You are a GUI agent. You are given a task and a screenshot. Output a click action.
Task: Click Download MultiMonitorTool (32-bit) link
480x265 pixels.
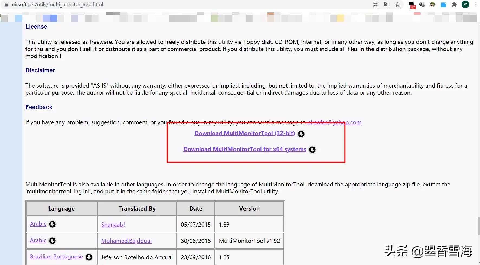245,133
